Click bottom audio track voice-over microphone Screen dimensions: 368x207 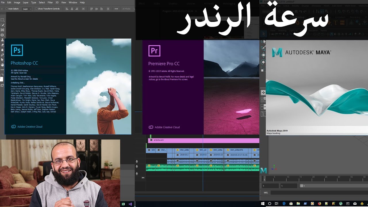pos(137,174)
